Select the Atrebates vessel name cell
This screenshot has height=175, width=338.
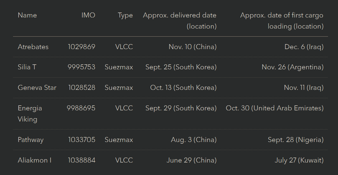click(33, 47)
